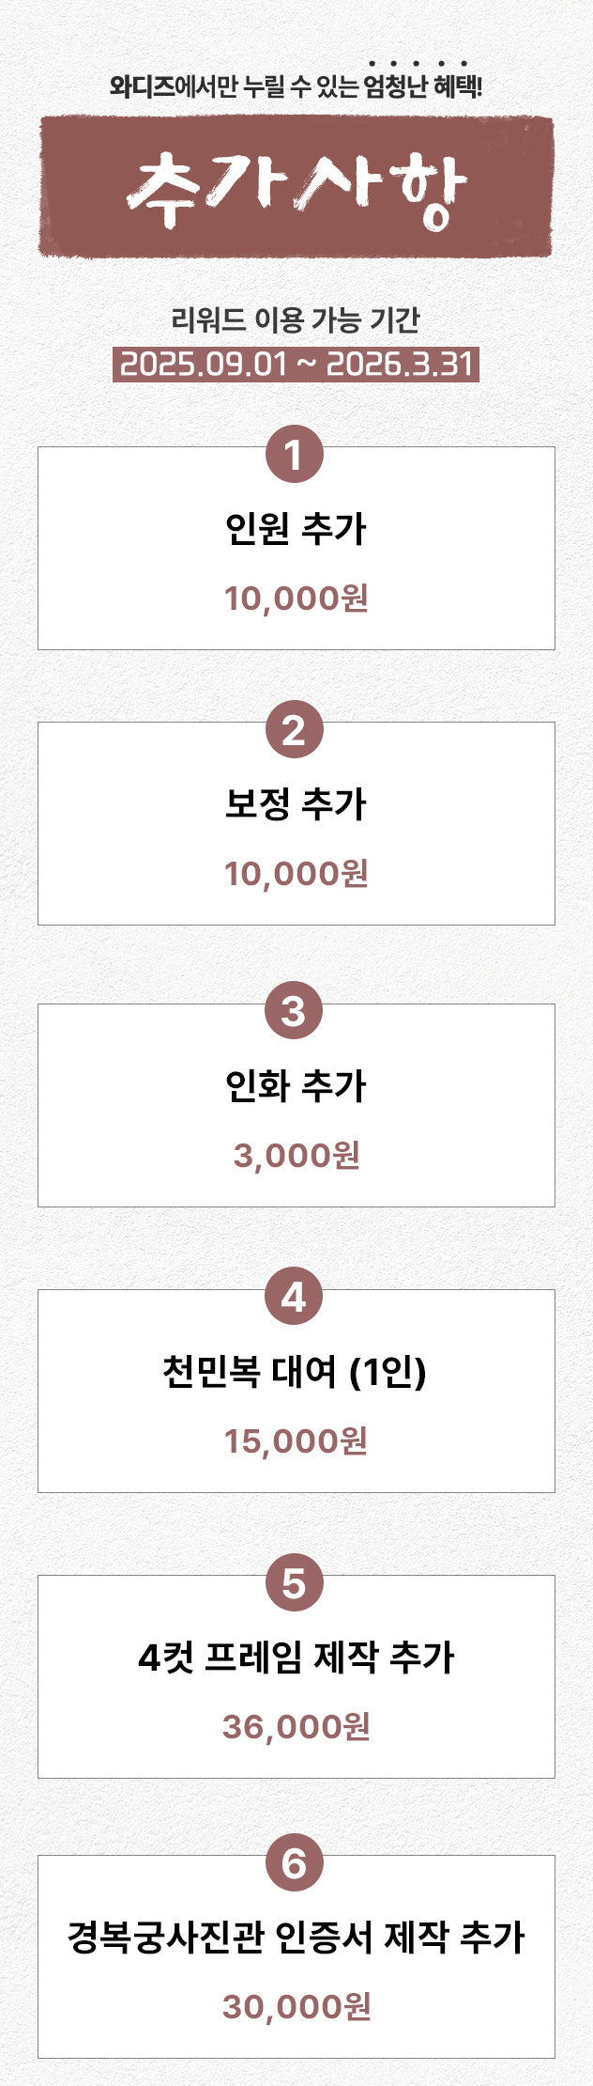
Task: Click the number 1 circle badge
Action: point(295,455)
